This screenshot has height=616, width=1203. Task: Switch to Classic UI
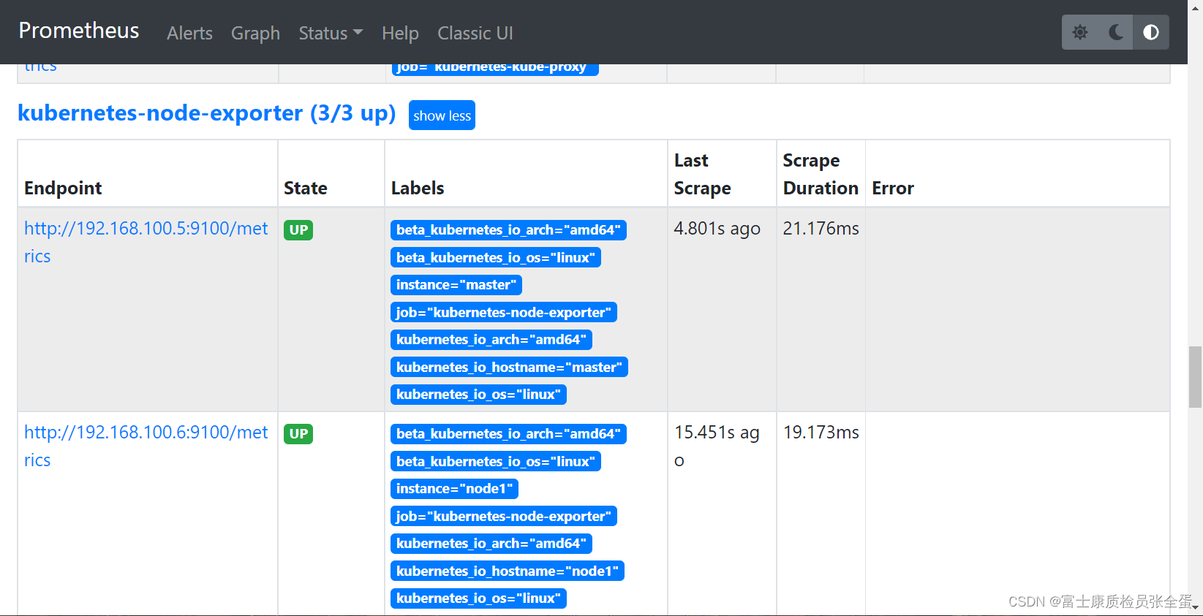[x=475, y=33]
